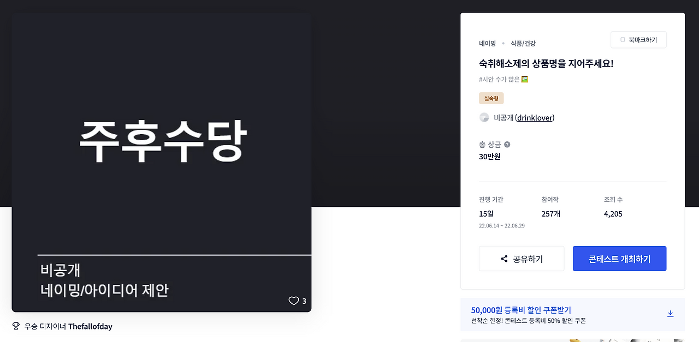Toggle bookmark with 북마크하기
699x342 pixels.
pos(638,39)
